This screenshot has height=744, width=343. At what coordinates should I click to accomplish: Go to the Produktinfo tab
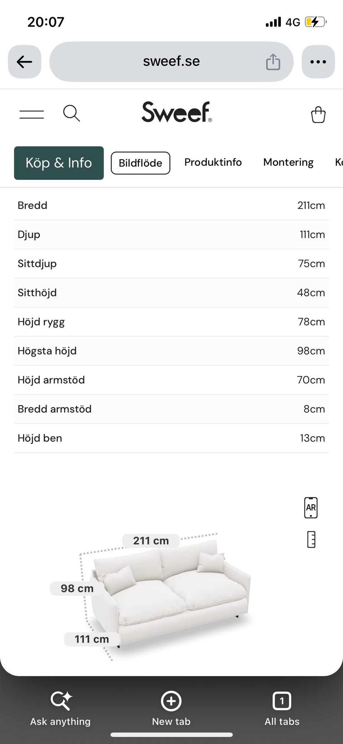click(x=213, y=162)
